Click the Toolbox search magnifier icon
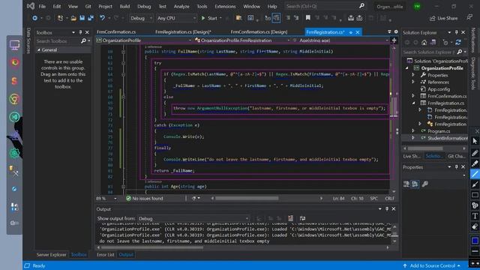480x270 pixels. point(83,40)
